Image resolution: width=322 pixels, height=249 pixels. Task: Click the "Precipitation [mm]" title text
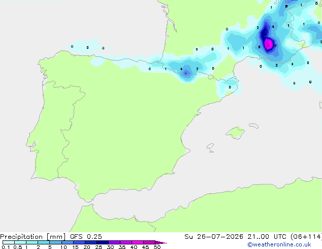[x=33, y=237]
